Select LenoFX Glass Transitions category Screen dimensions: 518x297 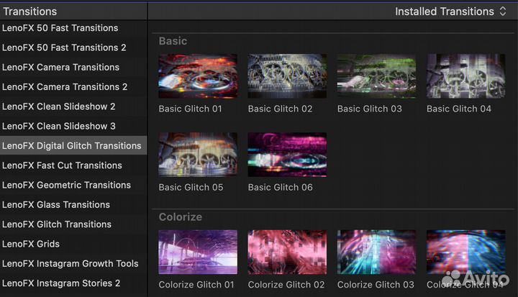coord(73,204)
